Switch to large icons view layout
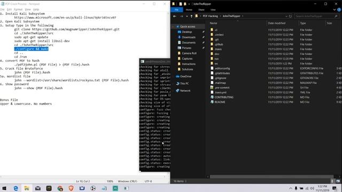This screenshot has height=192, width=342. click(x=338, y=181)
